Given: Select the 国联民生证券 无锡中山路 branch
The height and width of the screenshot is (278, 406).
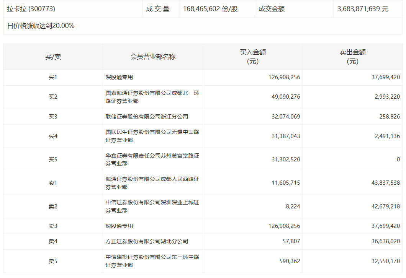Looking at the screenshot, I should (152, 136).
